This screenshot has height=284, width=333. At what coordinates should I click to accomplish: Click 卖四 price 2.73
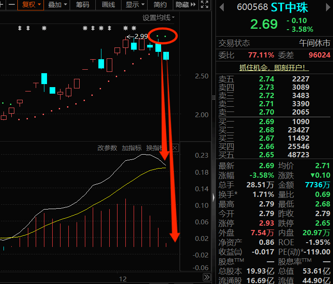click(x=266, y=88)
